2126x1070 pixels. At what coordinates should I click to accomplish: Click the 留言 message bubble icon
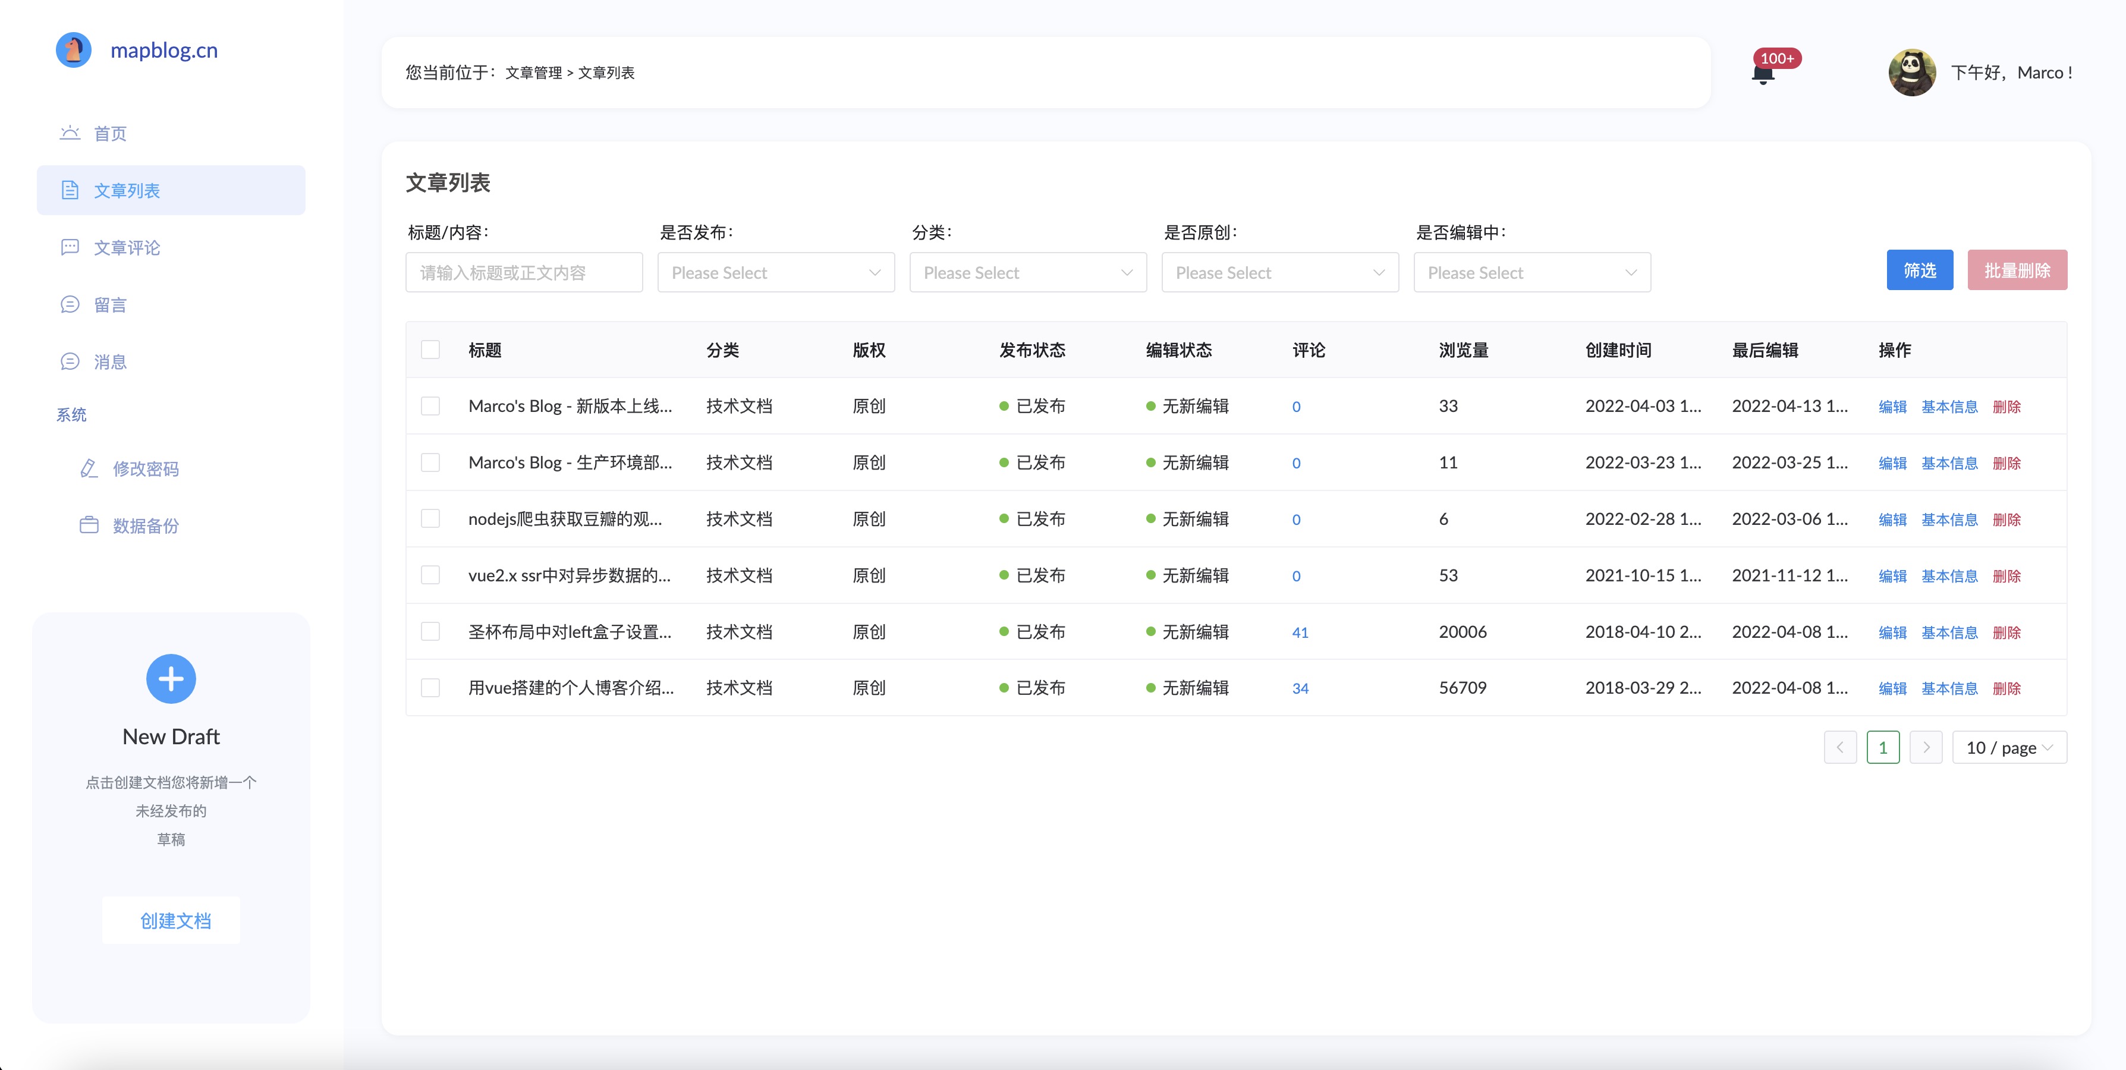click(x=70, y=304)
